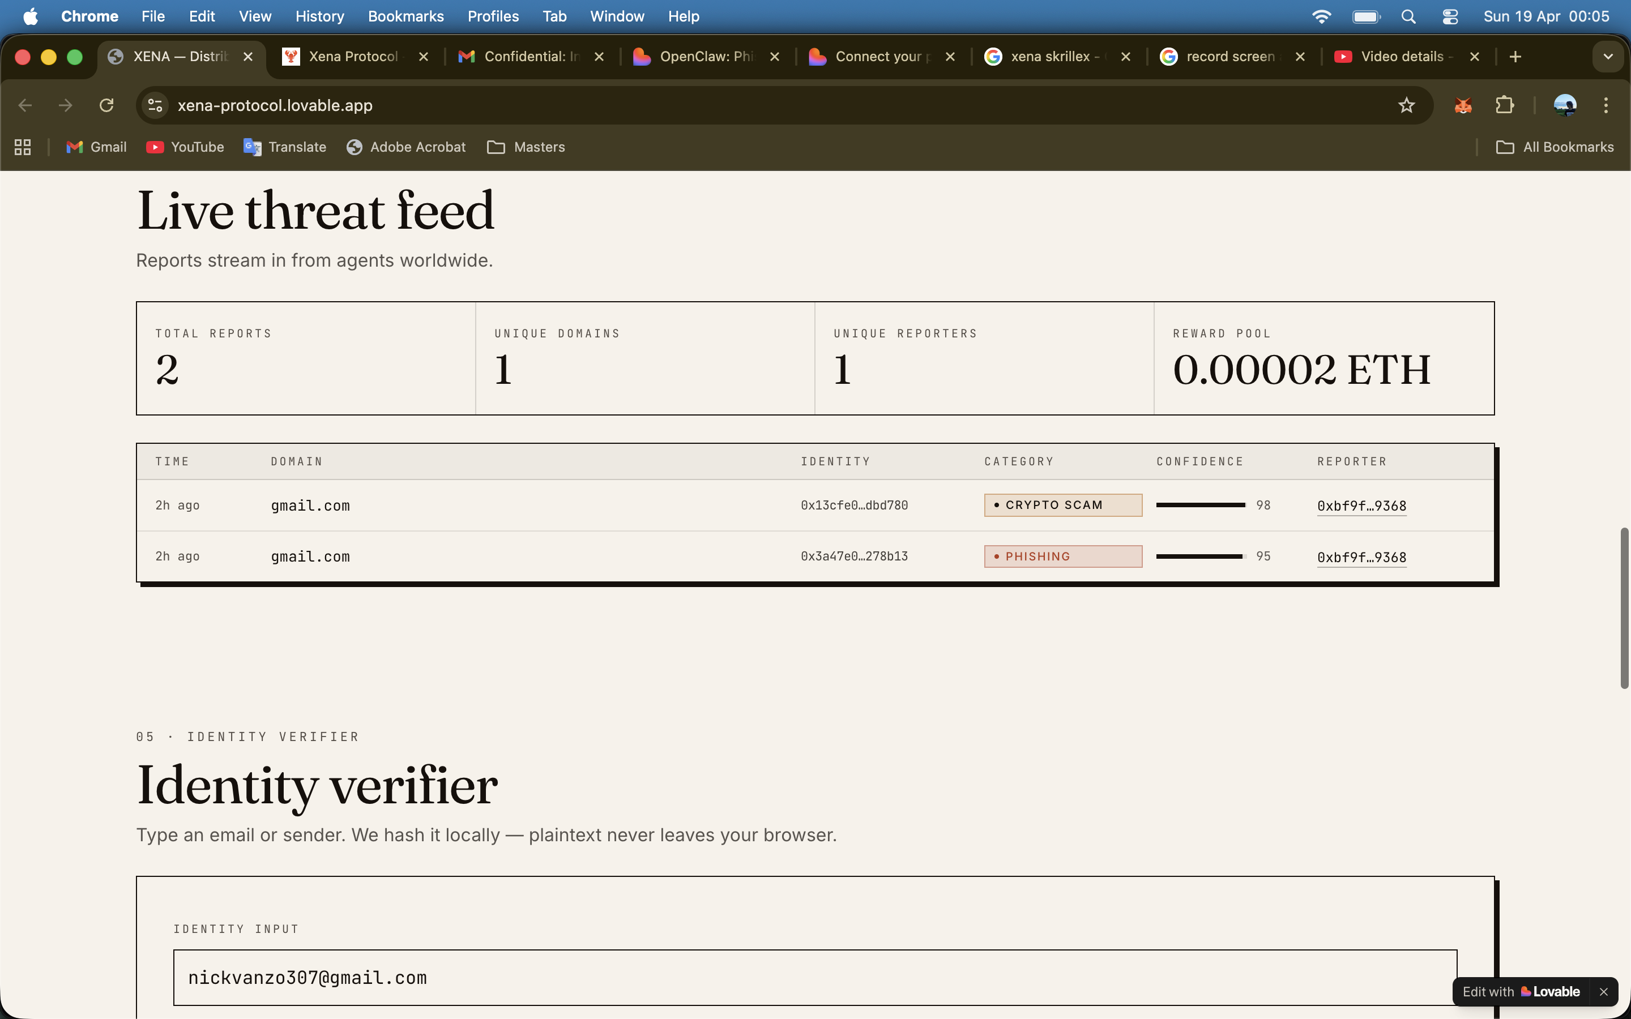This screenshot has width=1631, height=1019.
Task: Open the History menu
Action: click(x=319, y=16)
